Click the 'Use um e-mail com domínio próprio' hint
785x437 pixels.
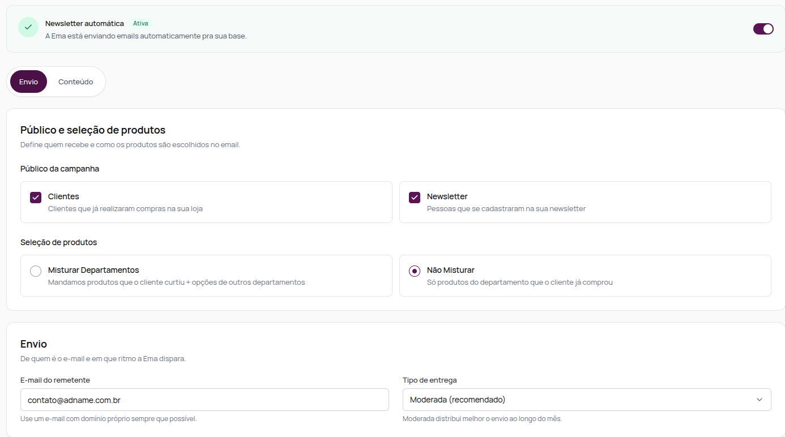point(108,419)
